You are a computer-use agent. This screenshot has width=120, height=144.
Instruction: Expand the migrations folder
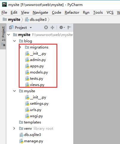20,47
